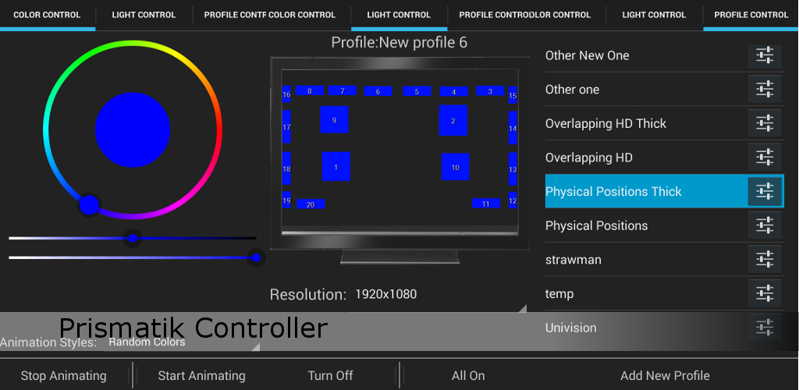Click LED zone 14 on monitor preview
This screenshot has width=799, height=390.
513,128
